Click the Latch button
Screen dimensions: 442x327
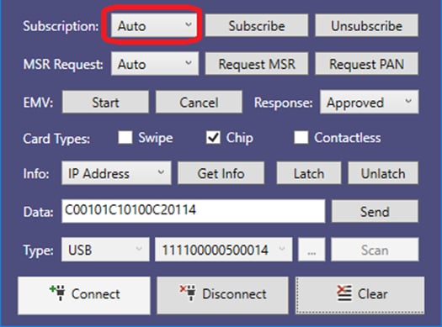(x=309, y=173)
